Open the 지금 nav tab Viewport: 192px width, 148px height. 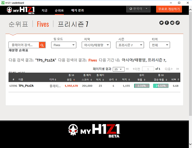click(44, 10)
